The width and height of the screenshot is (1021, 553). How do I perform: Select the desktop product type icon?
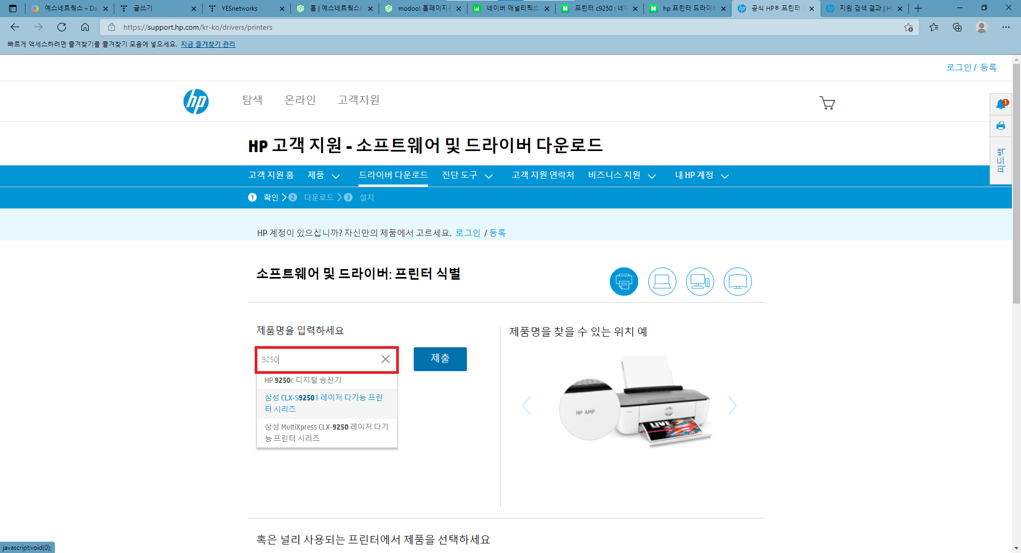[x=700, y=281]
